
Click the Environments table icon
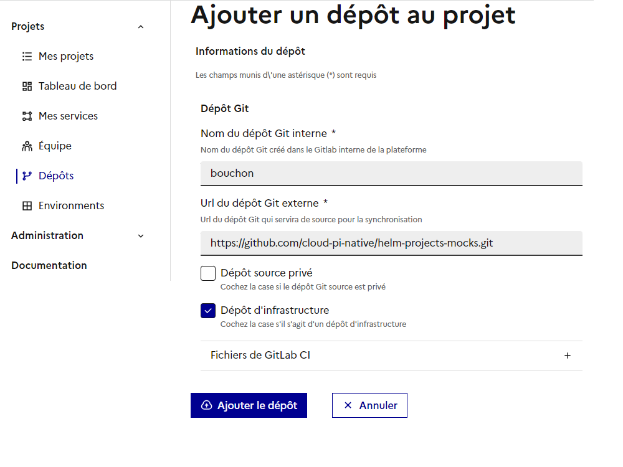click(x=27, y=205)
